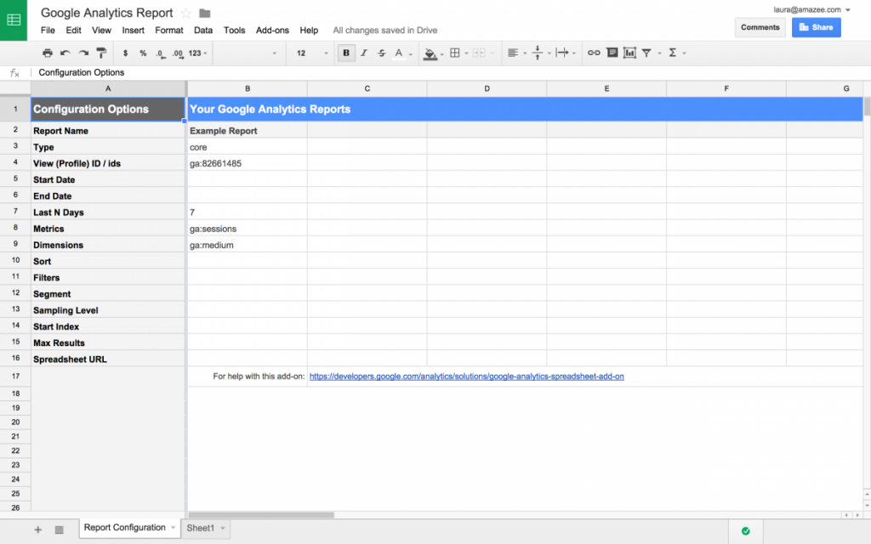Open the Add-ons menu

(x=272, y=30)
